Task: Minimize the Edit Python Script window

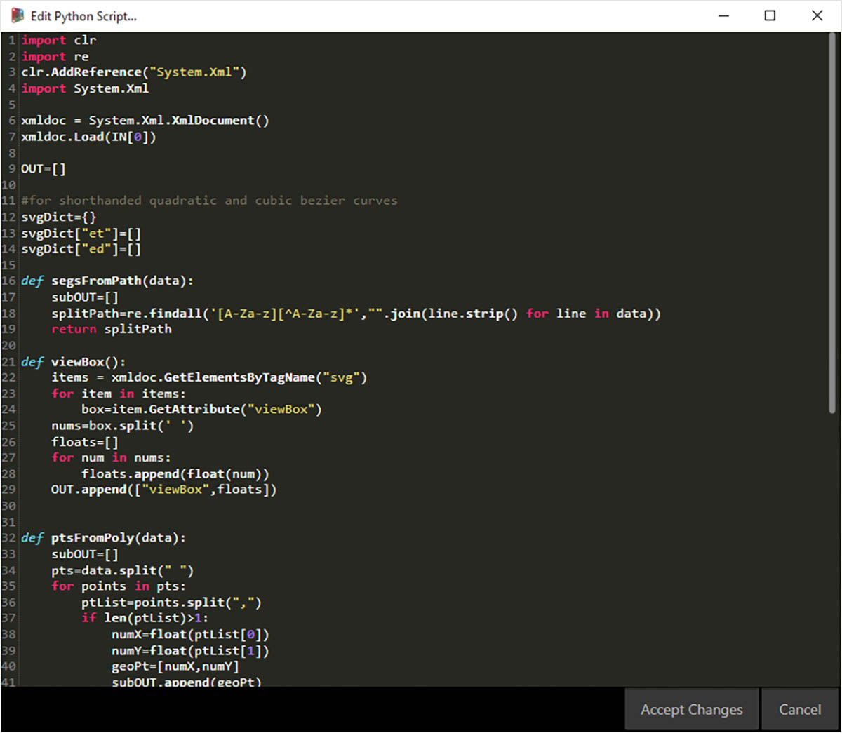Action: click(723, 15)
